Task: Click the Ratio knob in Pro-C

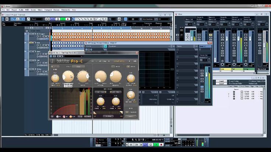Action: click(x=83, y=77)
